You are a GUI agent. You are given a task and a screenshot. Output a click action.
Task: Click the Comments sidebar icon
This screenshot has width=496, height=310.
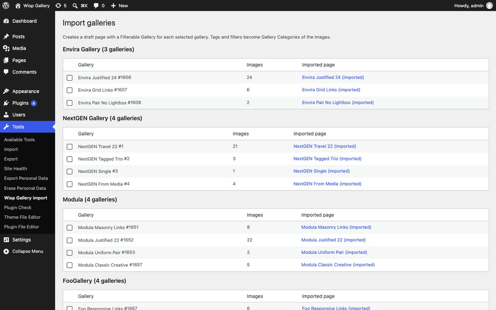6,72
